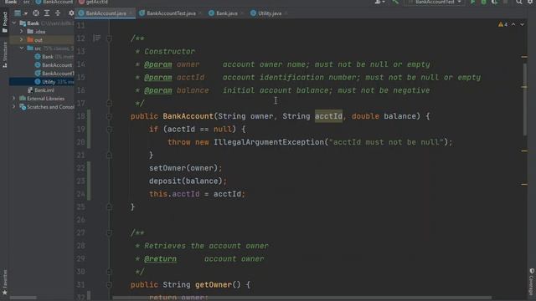536x301 pixels.
Task: Click the @param tag for acctId
Action: pyautogui.click(x=158, y=78)
